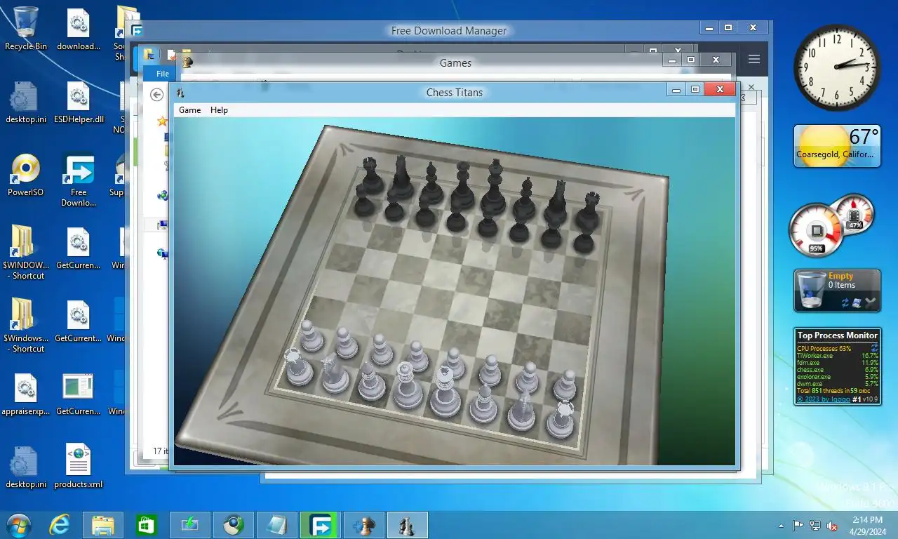The height and width of the screenshot is (539, 898).
Task: Select the white rook at the right corner
Action: pyautogui.click(x=561, y=418)
